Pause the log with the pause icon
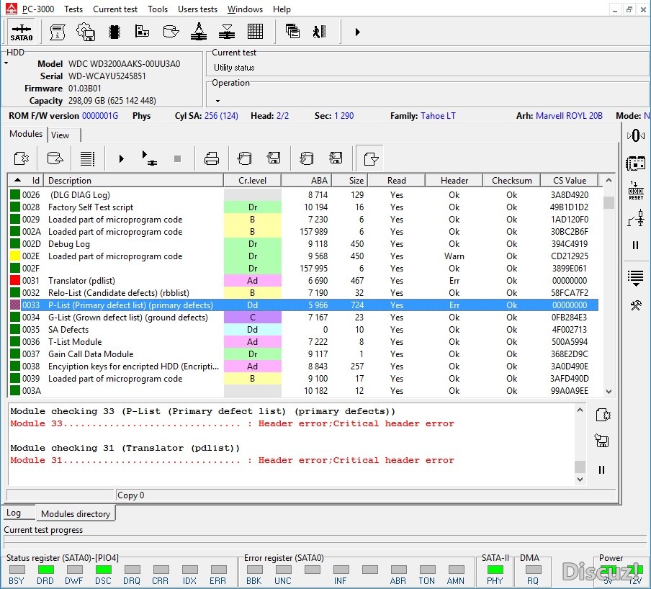 (x=601, y=470)
